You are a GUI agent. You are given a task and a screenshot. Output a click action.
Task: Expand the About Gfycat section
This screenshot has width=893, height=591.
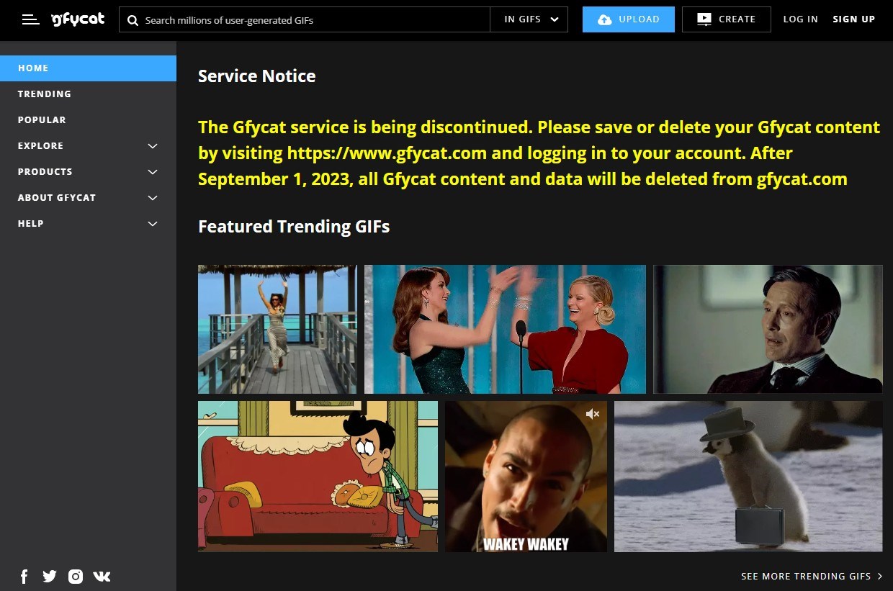pos(88,197)
